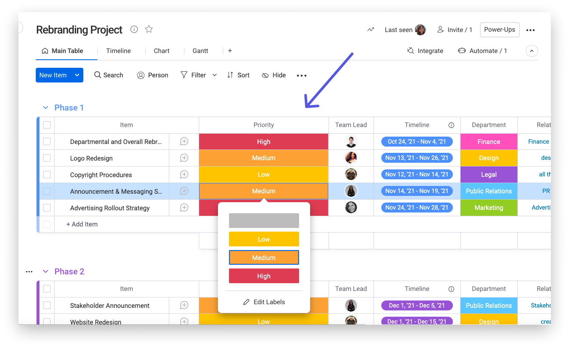Switch to the Timeline view tab
Viewport: 569px width, 348px height.
(118, 51)
